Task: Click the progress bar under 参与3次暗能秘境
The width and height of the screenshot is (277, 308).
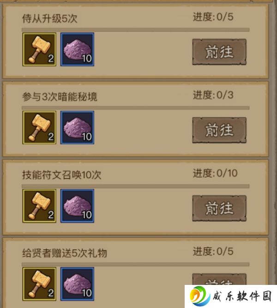Action: pos(136,108)
